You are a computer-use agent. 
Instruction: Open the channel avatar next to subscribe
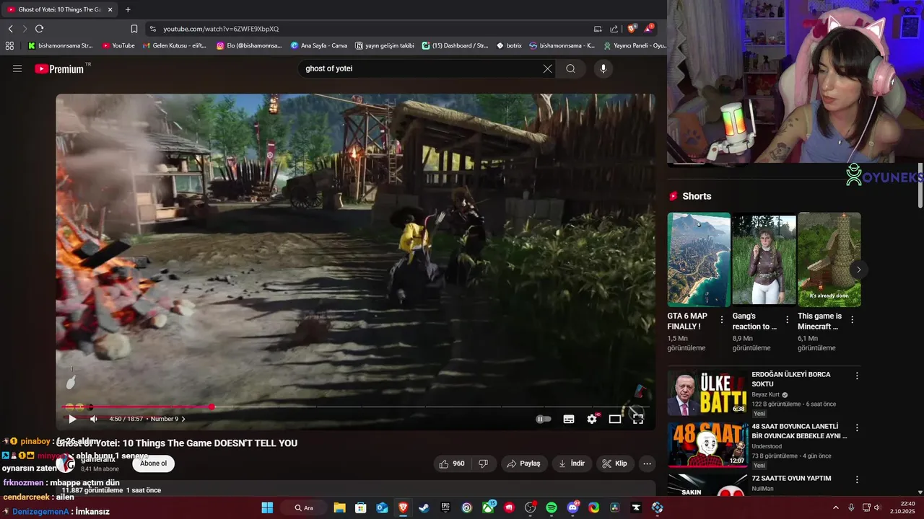[66, 463]
